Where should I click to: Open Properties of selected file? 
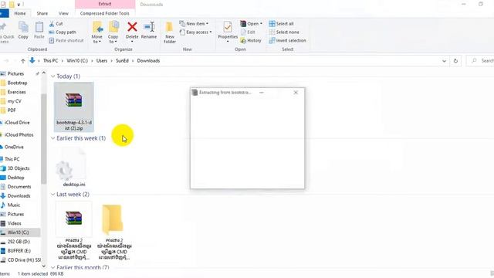[x=228, y=32]
